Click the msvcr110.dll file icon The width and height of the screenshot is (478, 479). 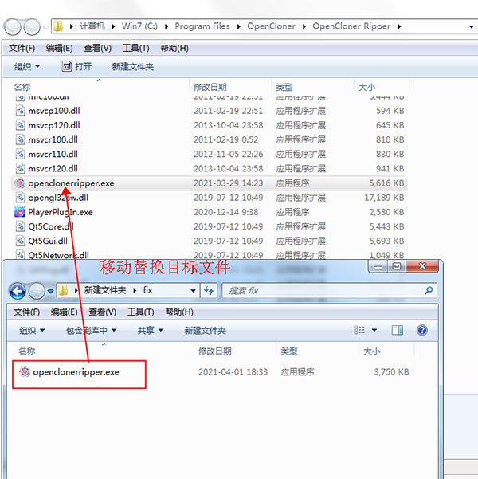20,154
